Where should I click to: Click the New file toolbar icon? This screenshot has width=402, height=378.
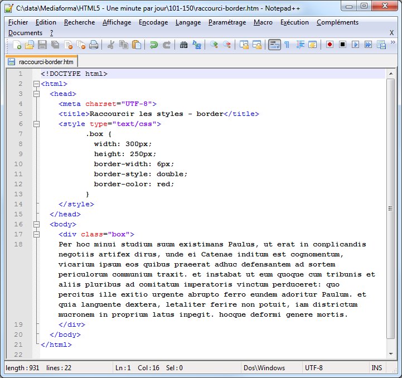click(17, 45)
